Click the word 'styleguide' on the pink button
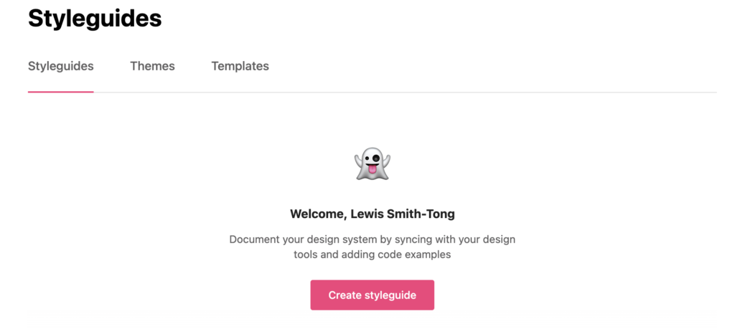This screenshot has width=735, height=329. 388,295
